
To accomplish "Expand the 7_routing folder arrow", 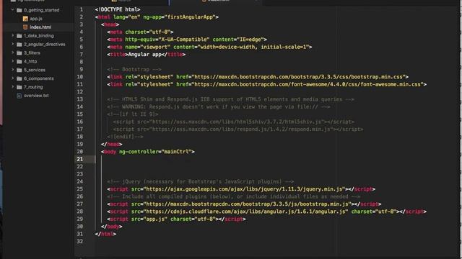I will tap(13, 86).
